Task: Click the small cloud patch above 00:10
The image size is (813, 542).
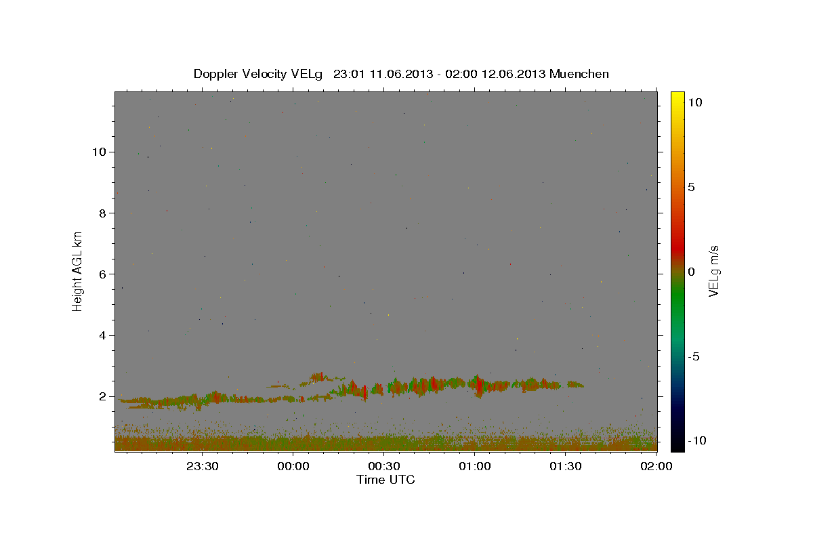Action: (x=318, y=376)
